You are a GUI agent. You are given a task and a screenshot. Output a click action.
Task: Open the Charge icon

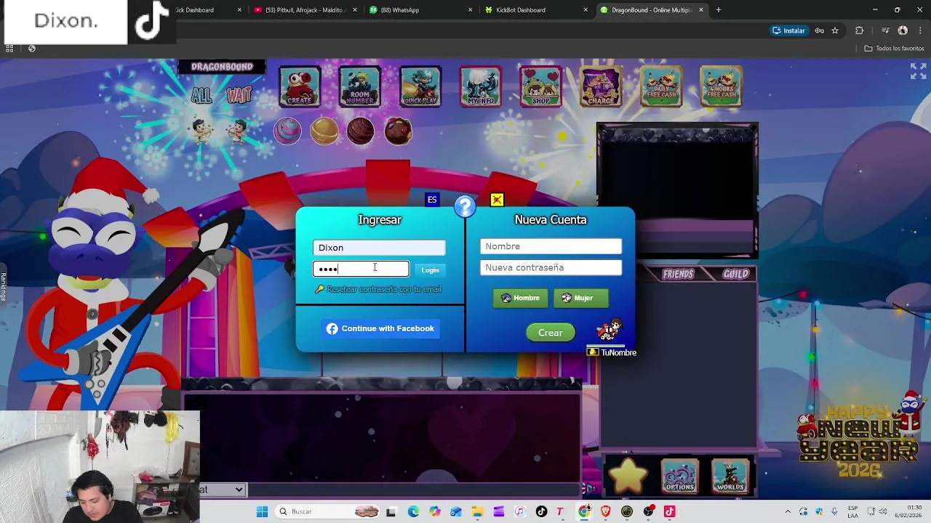(601, 86)
